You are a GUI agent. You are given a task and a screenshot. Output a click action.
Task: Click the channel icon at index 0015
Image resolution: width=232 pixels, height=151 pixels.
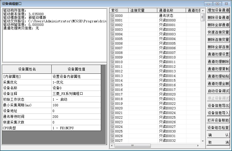tap(112, 85)
